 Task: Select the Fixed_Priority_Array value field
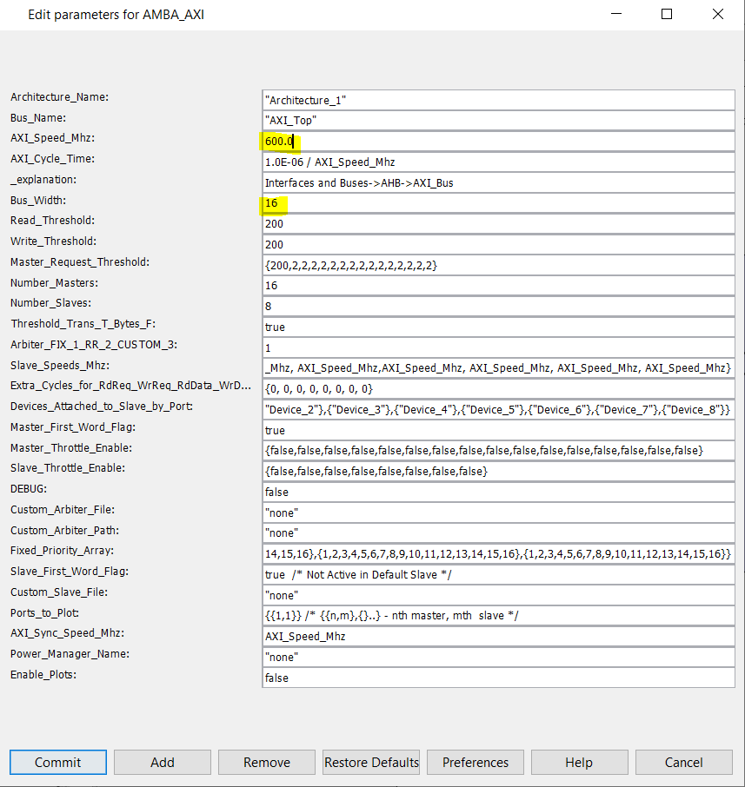[x=498, y=553]
